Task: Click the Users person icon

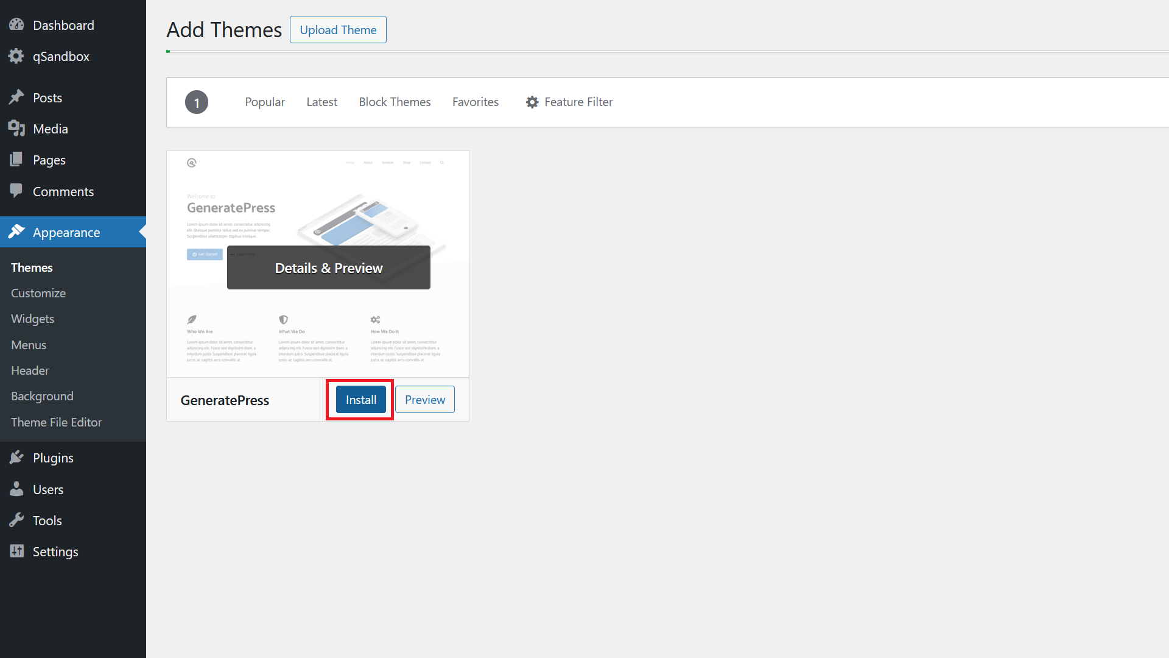Action: click(x=16, y=489)
